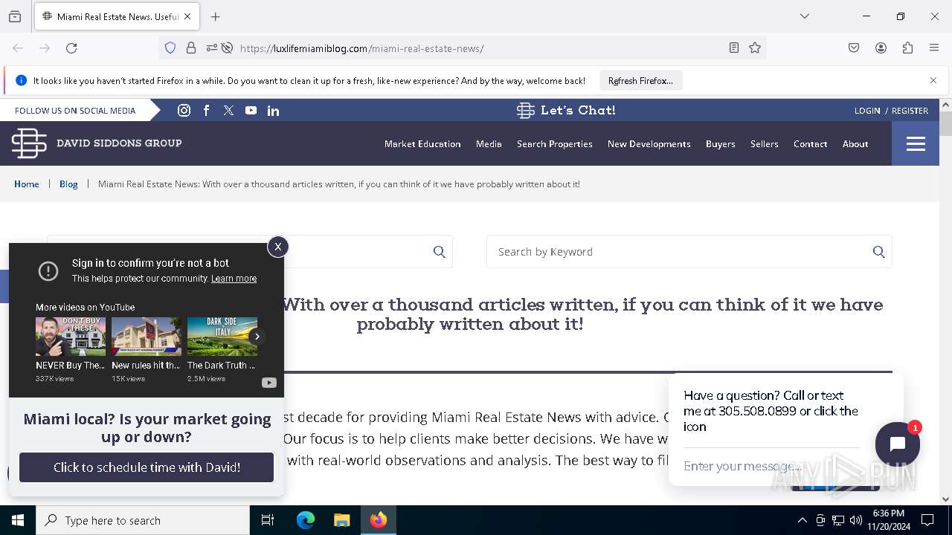The height and width of the screenshot is (535, 952).
Task: Open the hamburger menu in site header
Action: point(916,143)
